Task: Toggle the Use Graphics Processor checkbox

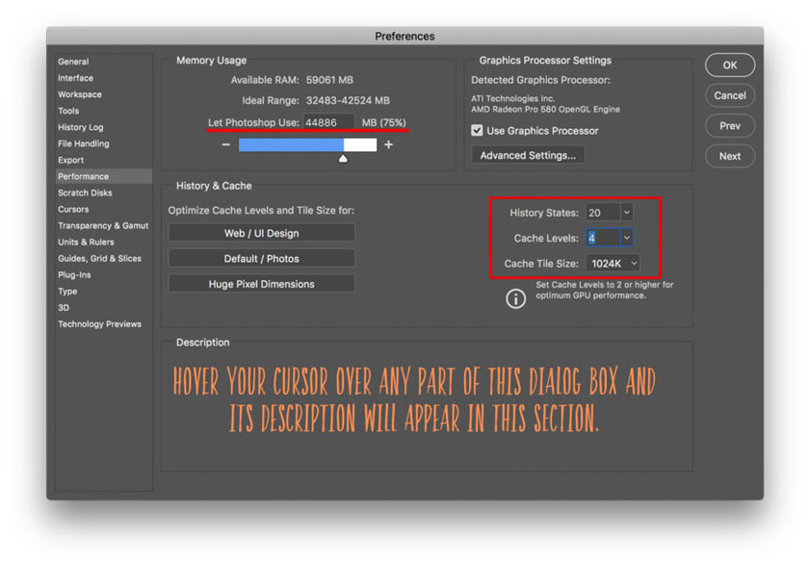Action: [x=477, y=131]
